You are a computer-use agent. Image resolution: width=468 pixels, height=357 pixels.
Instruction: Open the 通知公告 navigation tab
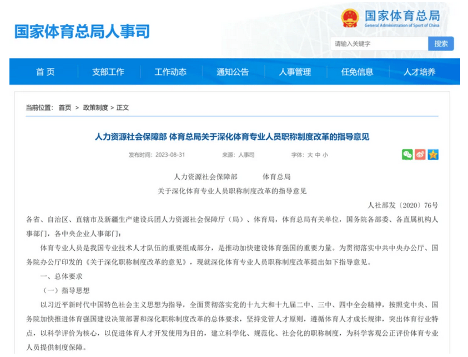click(x=233, y=72)
